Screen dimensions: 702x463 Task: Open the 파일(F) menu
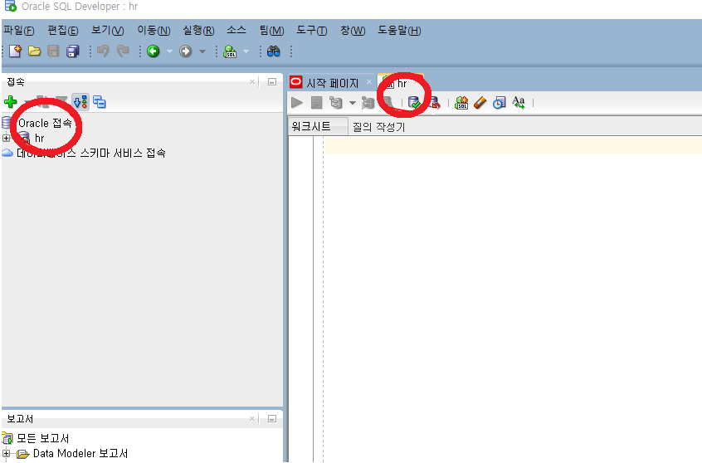19,31
